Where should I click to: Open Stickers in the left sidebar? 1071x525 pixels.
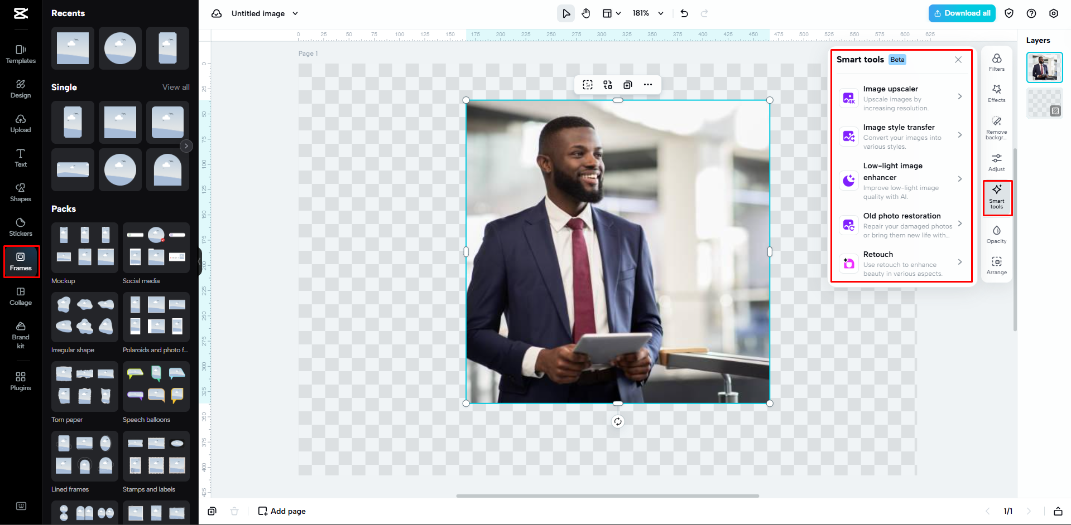20,226
